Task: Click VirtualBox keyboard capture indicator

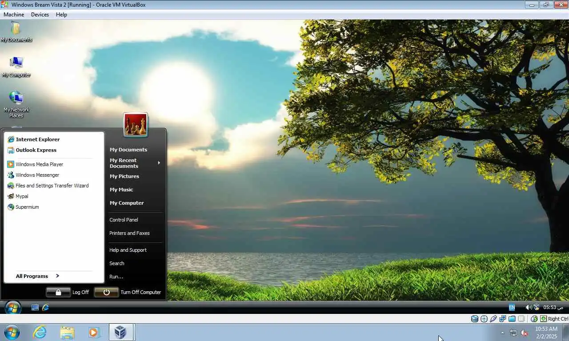Action: (x=543, y=319)
